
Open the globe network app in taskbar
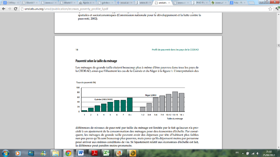(x=133, y=153)
